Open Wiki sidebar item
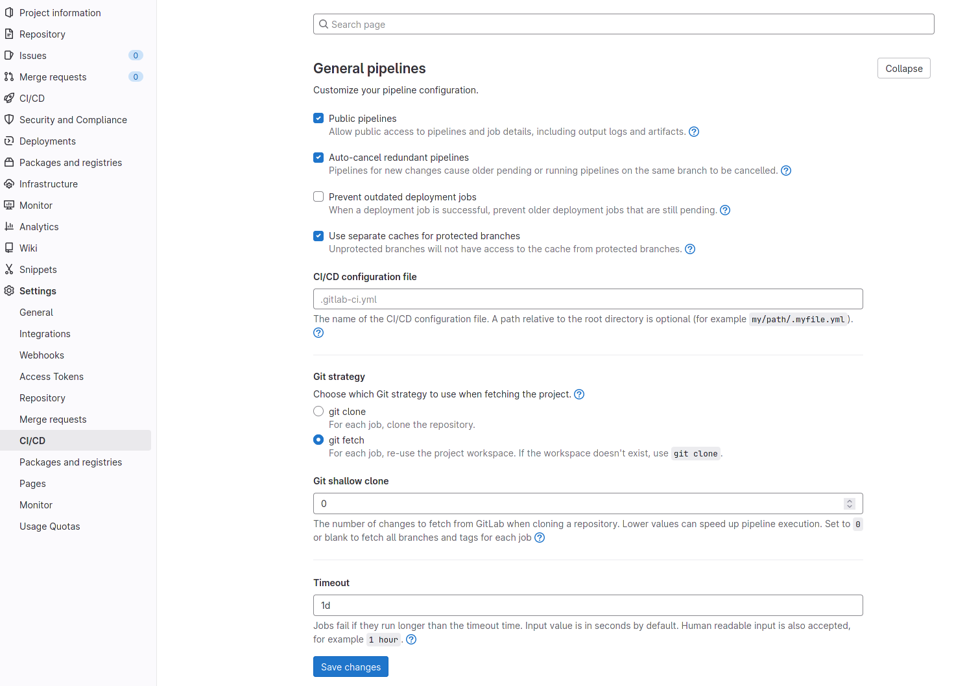 75,248
